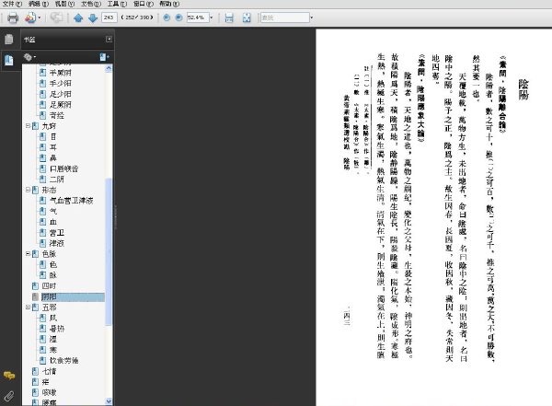Viewport: 552px width, 406px height.
Task: Select the 津液 bookmark
Action: click(x=57, y=243)
